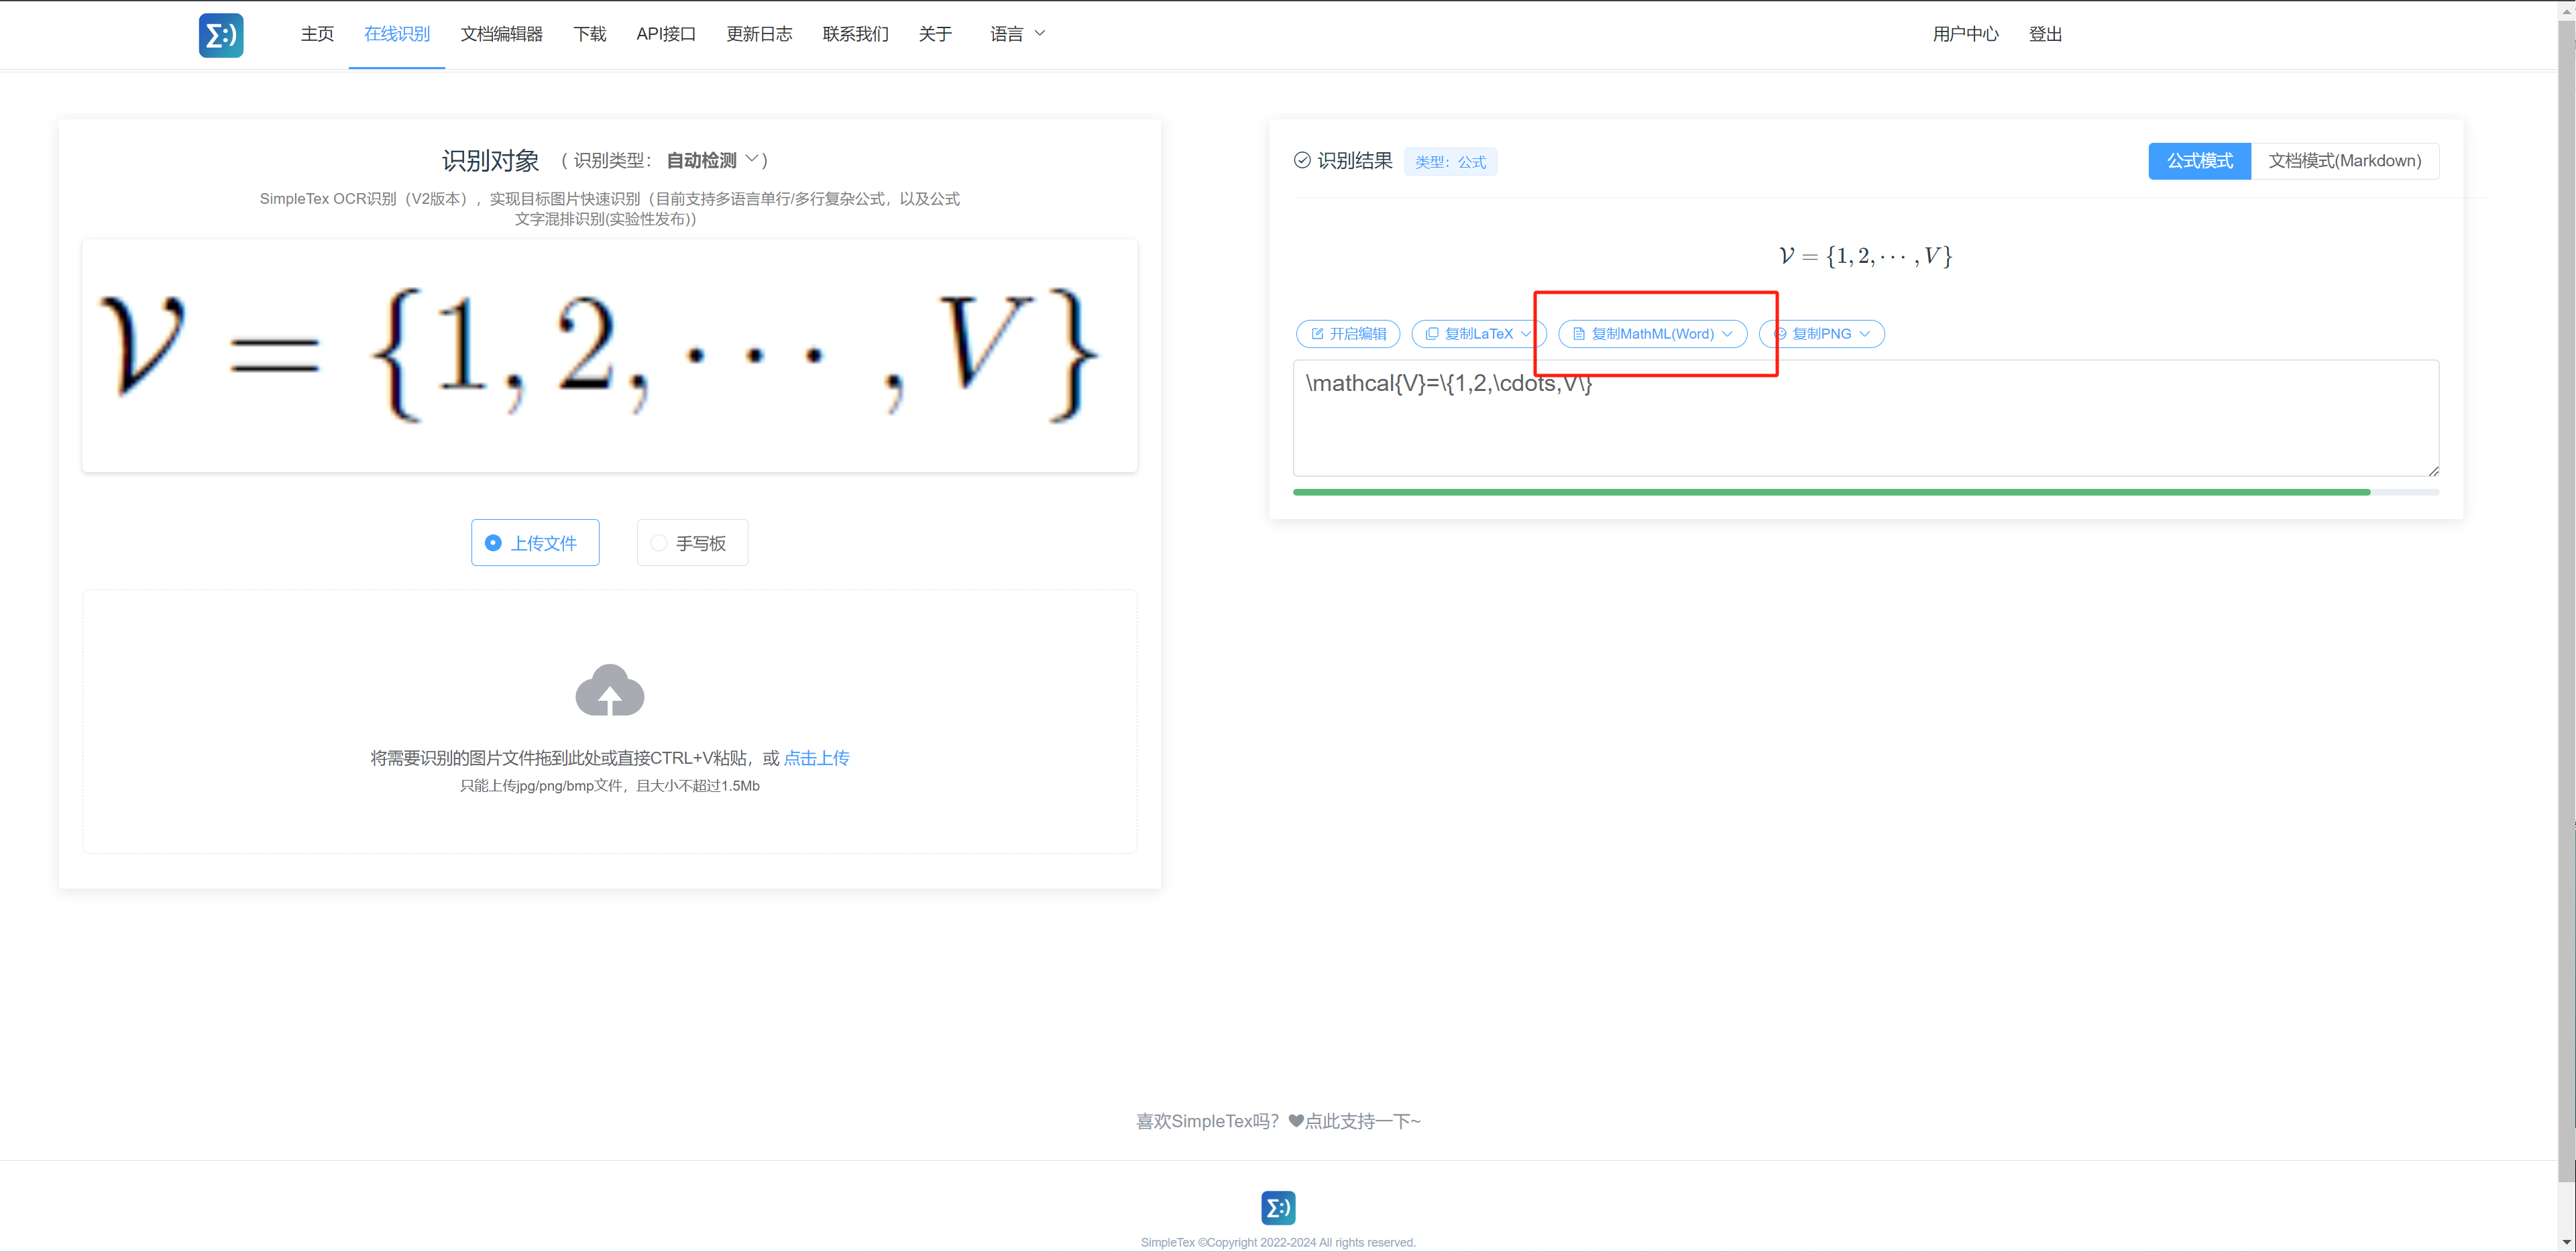Open the 文档编辑器 menu item
This screenshot has width=2576, height=1252.
point(501,34)
